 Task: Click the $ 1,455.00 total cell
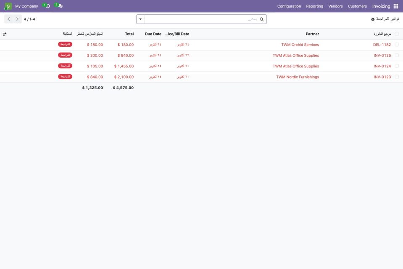124,67
